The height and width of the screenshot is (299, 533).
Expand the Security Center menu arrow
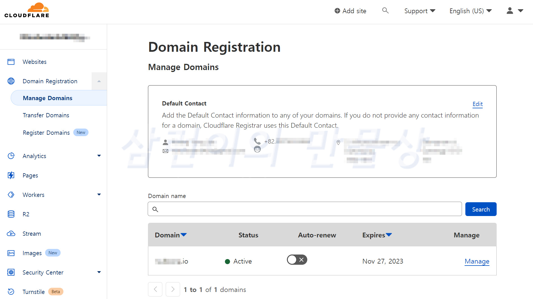point(99,272)
